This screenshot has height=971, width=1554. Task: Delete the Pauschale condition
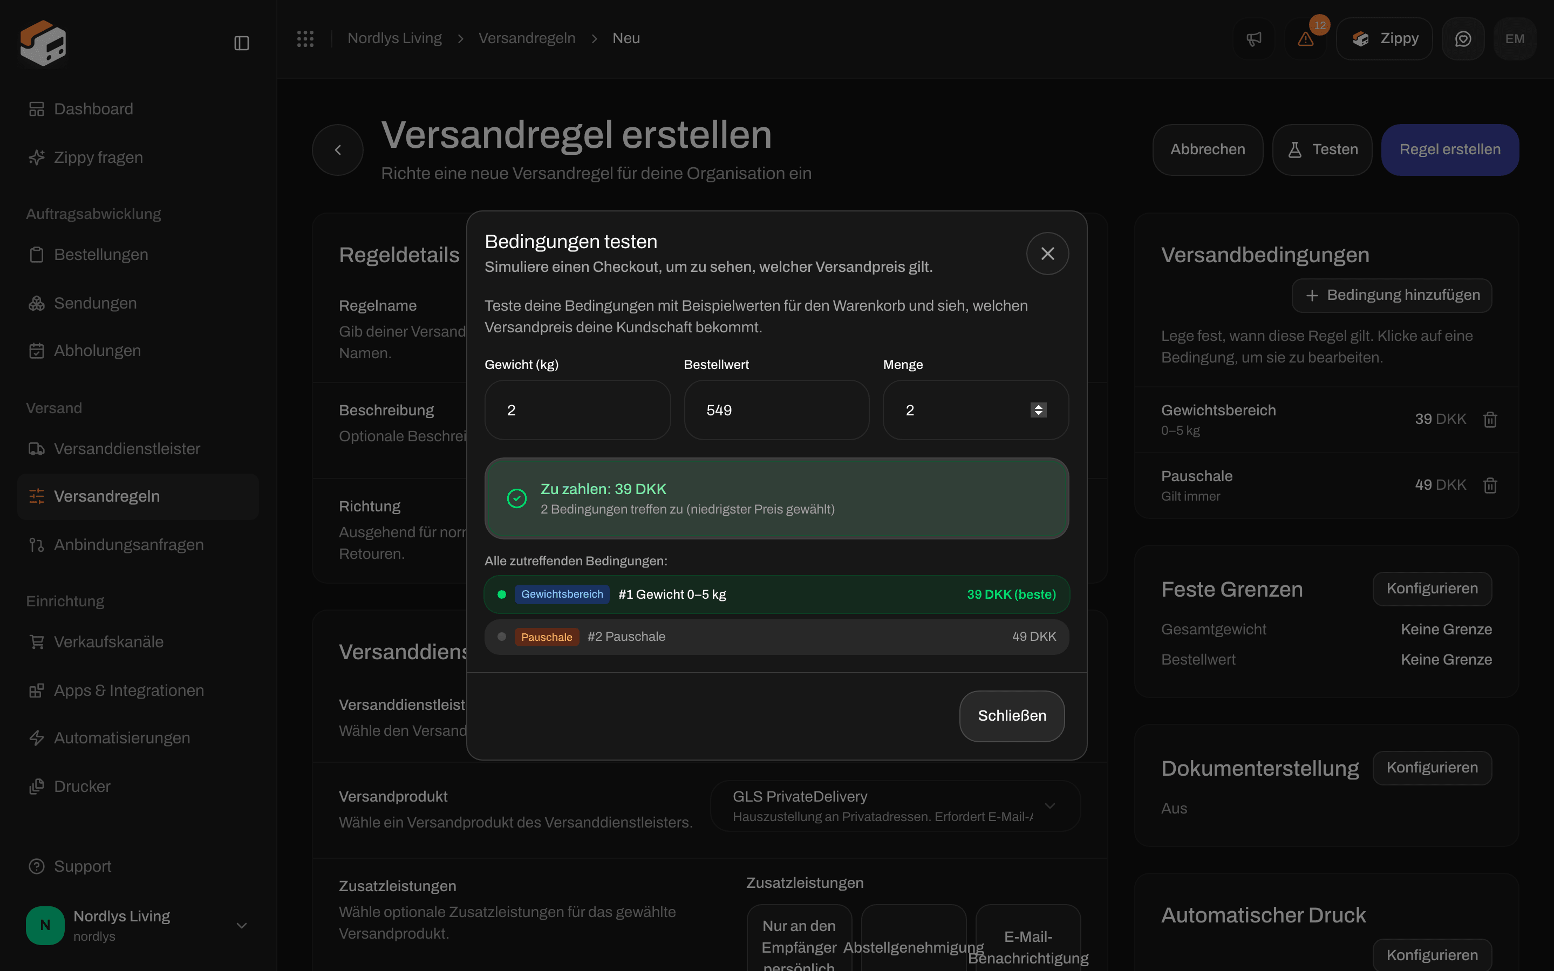pos(1490,485)
